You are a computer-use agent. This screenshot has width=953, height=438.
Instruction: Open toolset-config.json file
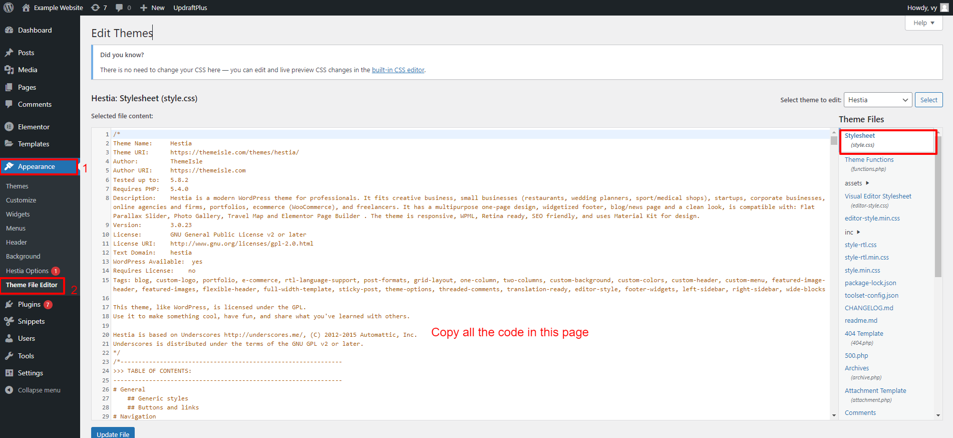[x=871, y=295]
